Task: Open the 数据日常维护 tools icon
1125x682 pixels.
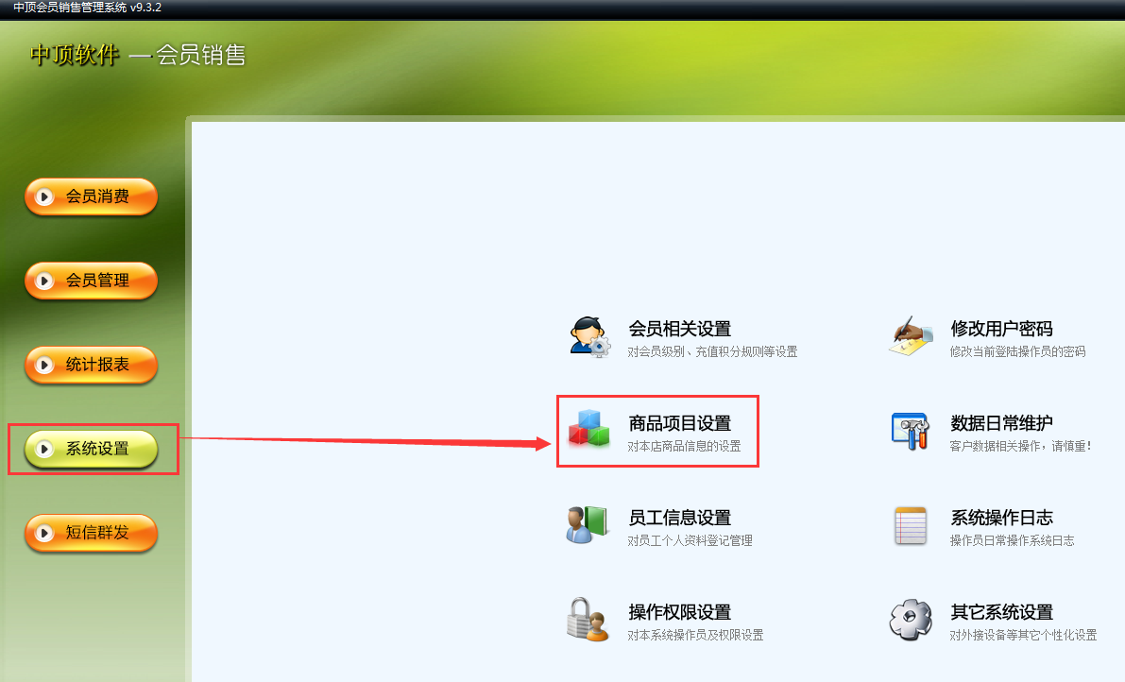Action: pos(910,431)
